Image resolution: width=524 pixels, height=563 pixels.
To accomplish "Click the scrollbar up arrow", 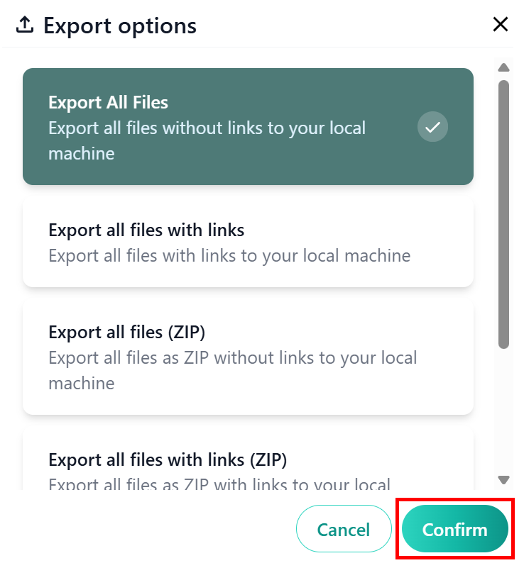I will [504, 68].
